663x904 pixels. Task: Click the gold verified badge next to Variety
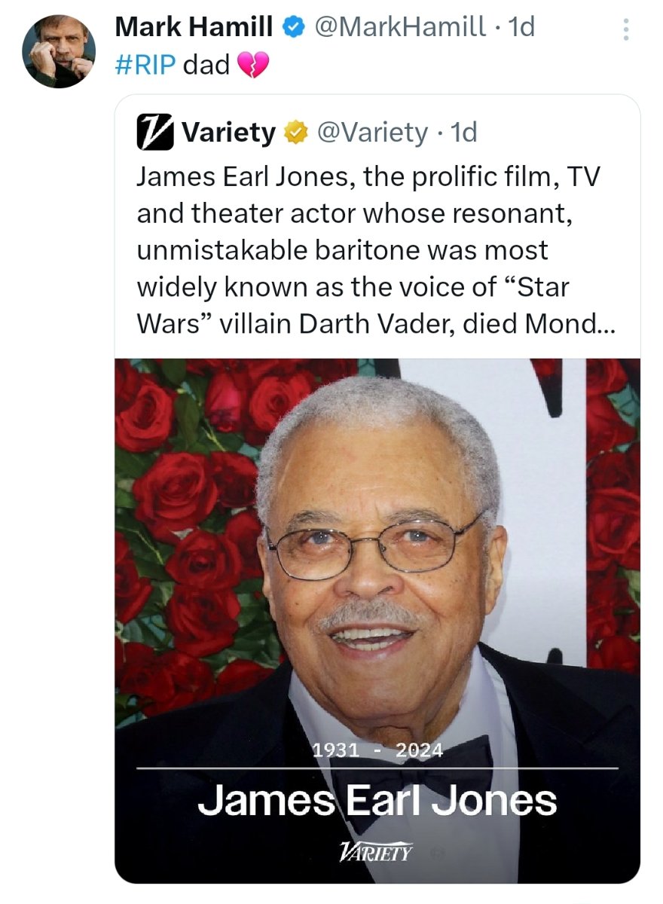tap(294, 133)
